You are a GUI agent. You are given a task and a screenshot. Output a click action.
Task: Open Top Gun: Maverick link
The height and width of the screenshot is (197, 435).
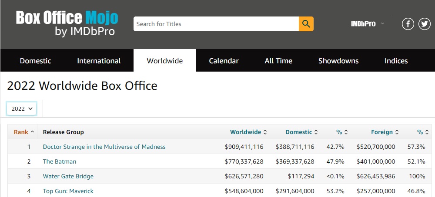click(x=68, y=191)
